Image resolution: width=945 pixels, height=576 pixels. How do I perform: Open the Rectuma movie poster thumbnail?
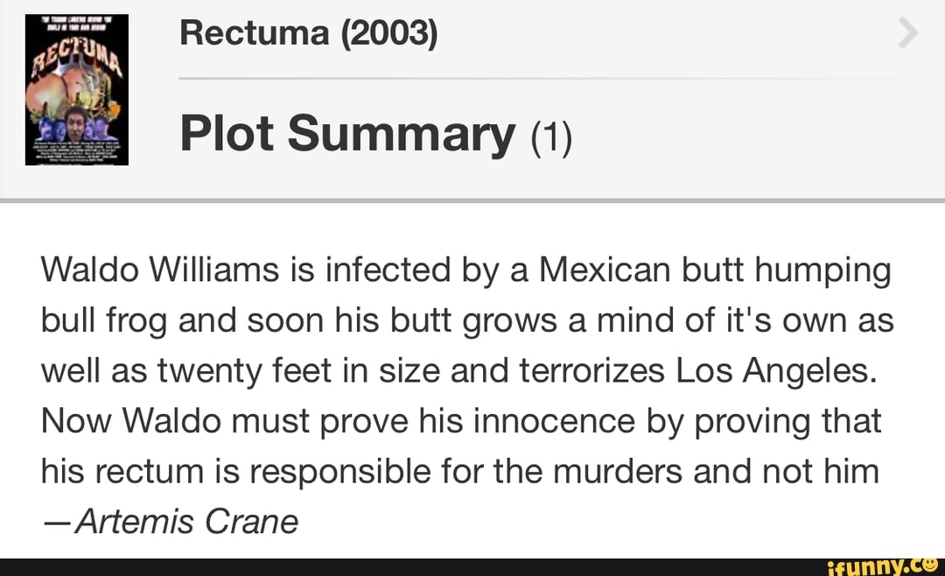click(x=77, y=89)
